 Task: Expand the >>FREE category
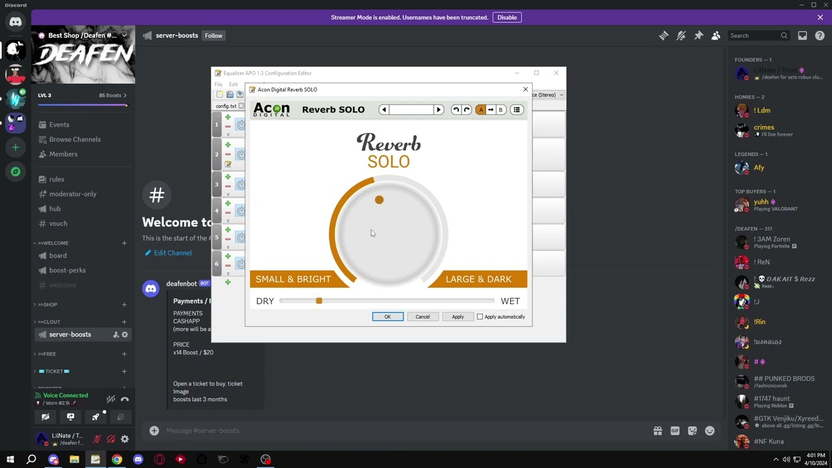pyautogui.click(x=46, y=354)
